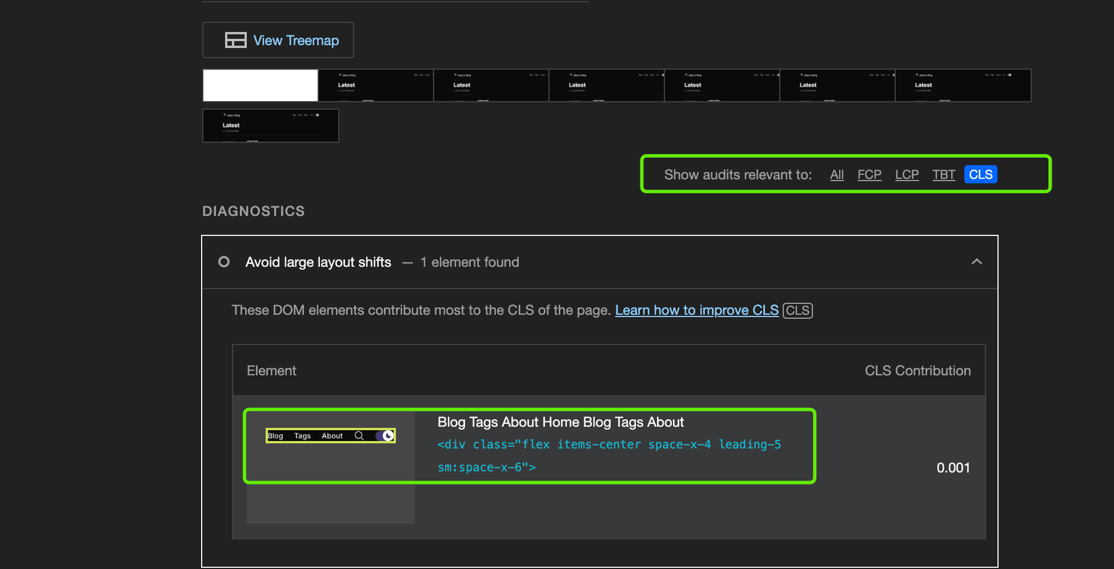Click the treemap grid icon
1114x569 pixels.
[235, 40]
